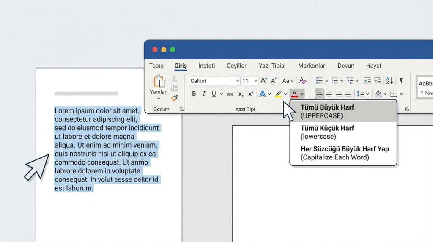Click the Cut scissors icon
The height and width of the screenshot is (242, 433).
[174, 78]
